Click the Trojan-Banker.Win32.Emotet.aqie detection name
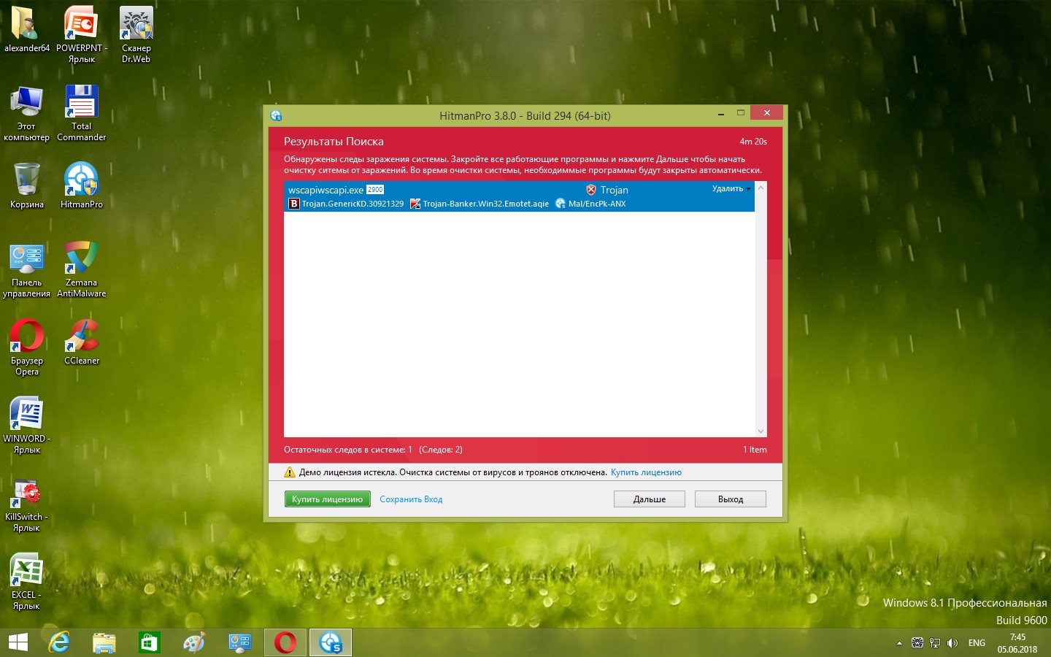Viewport: 1051px width, 657px height. 486,204
